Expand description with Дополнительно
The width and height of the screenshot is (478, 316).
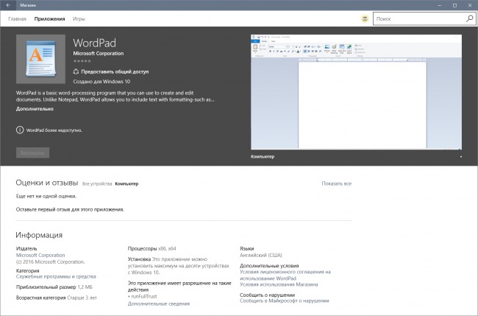35,109
